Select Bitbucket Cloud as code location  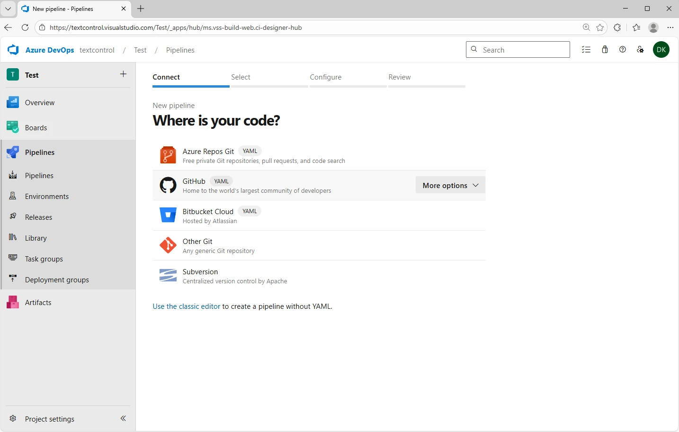208,211
